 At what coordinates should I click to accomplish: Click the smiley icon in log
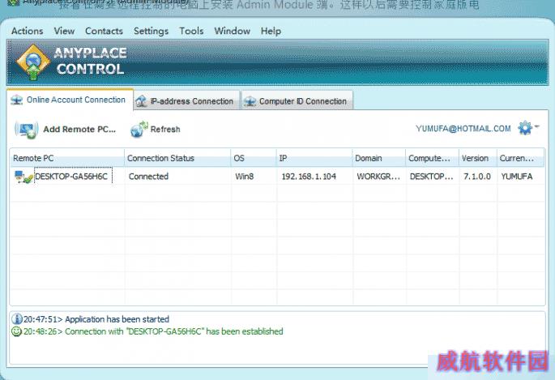coord(17,331)
